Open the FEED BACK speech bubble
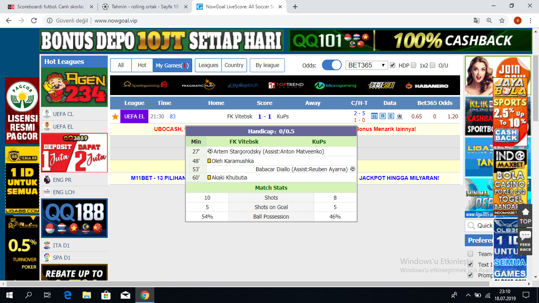Viewport: 539px width, 303px height. click(525, 241)
